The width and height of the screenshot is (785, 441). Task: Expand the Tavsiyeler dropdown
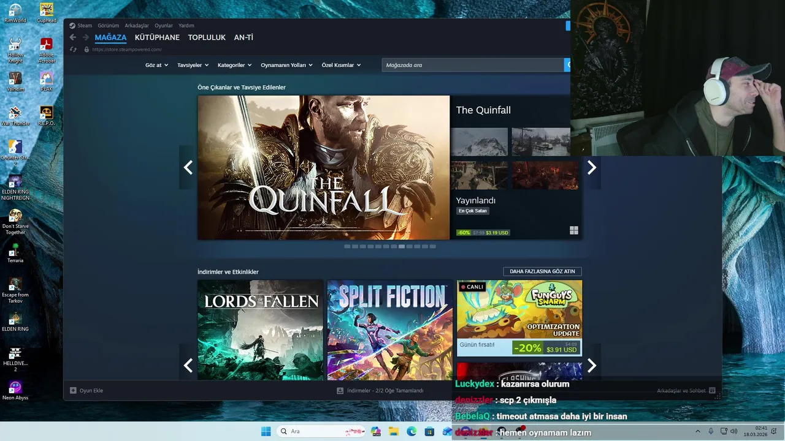tap(193, 65)
